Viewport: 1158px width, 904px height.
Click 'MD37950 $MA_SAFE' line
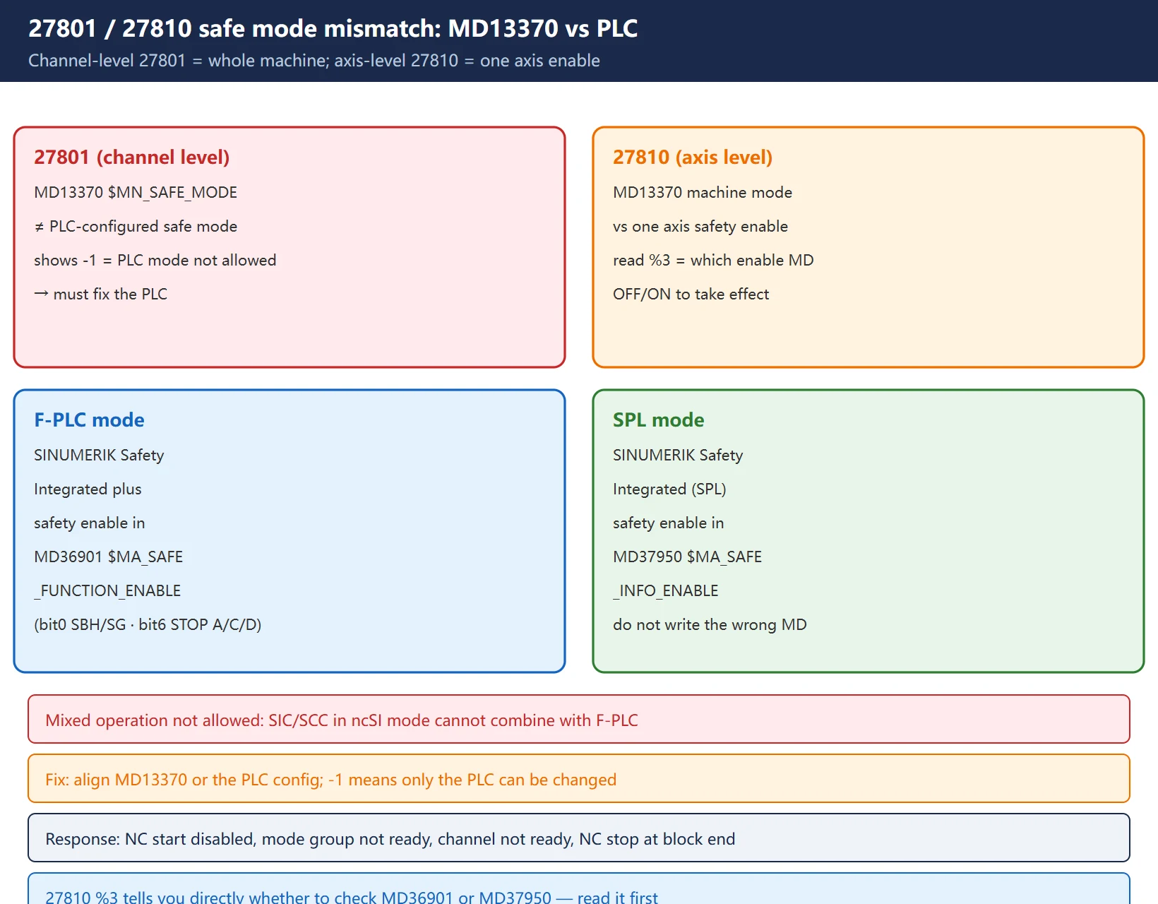[688, 557]
